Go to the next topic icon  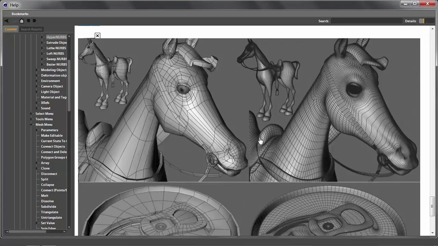(34, 21)
